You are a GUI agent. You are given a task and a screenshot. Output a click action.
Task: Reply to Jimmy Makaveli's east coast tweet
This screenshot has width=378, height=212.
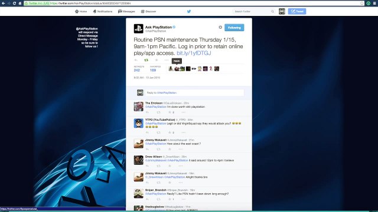click(x=147, y=149)
